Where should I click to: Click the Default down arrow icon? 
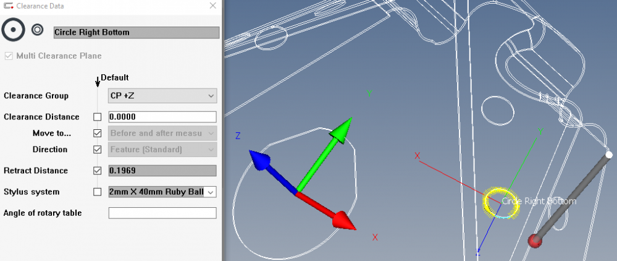click(x=98, y=81)
